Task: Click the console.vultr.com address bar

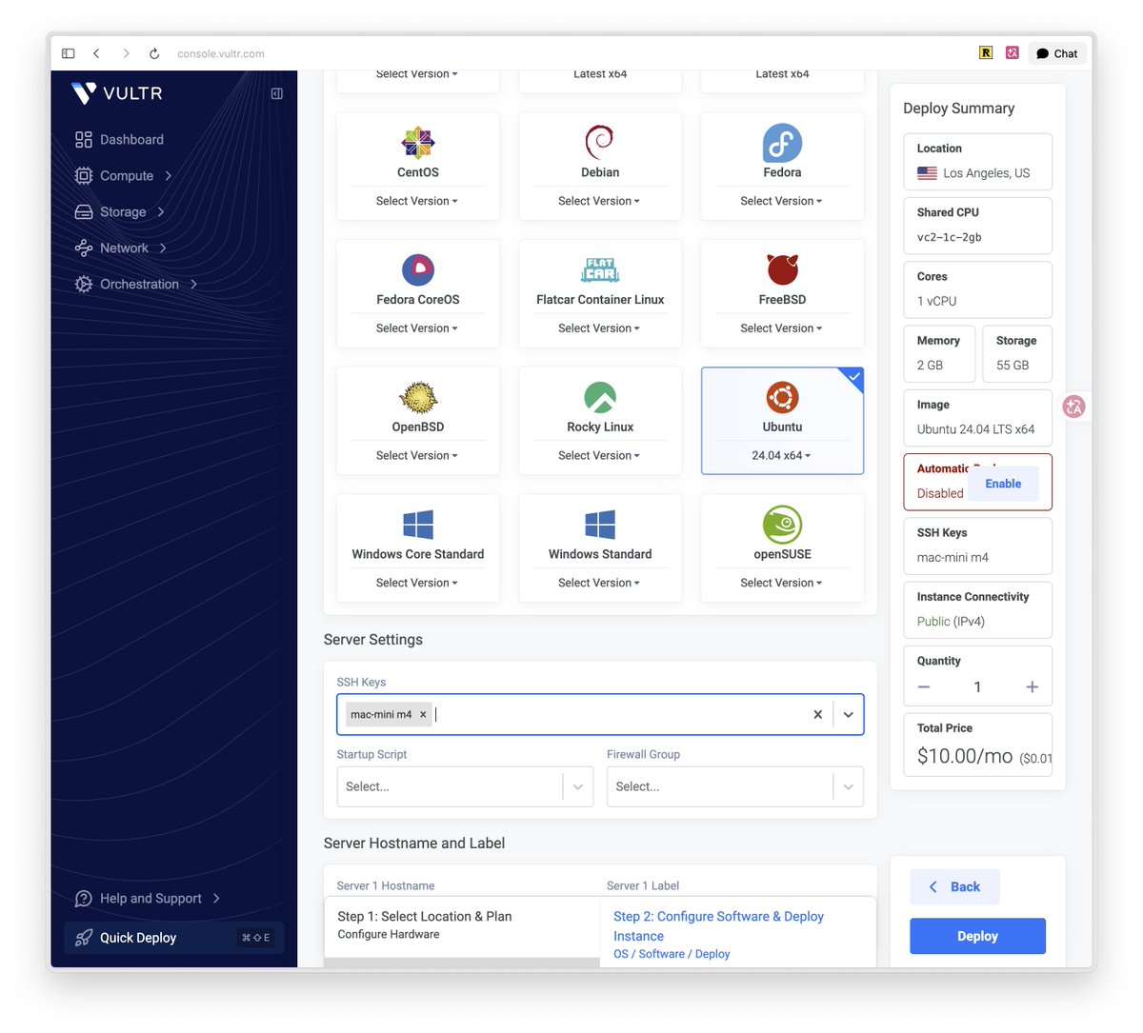Action: click(x=221, y=54)
